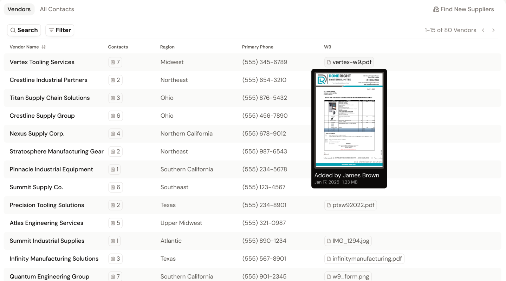
Task: Open the vendor Search button
Action: (24, 30)
